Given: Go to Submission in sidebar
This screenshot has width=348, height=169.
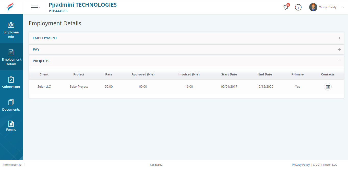Looking at the screenshot, I should [x=11, y=83].
